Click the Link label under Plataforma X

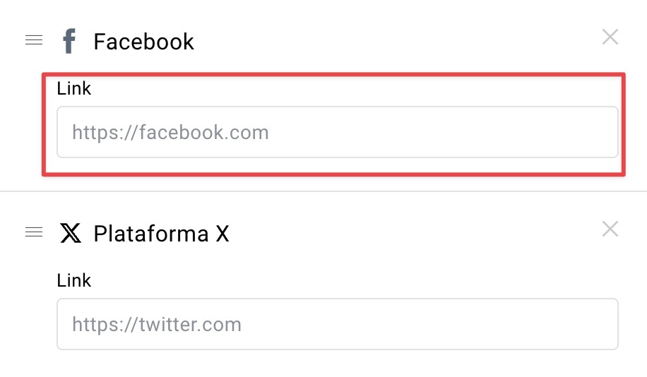click(x=74, y=280)
